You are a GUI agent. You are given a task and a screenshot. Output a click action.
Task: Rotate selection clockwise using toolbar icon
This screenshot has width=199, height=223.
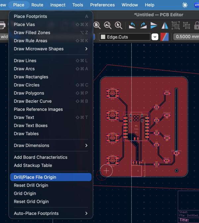tap(143, 25)
